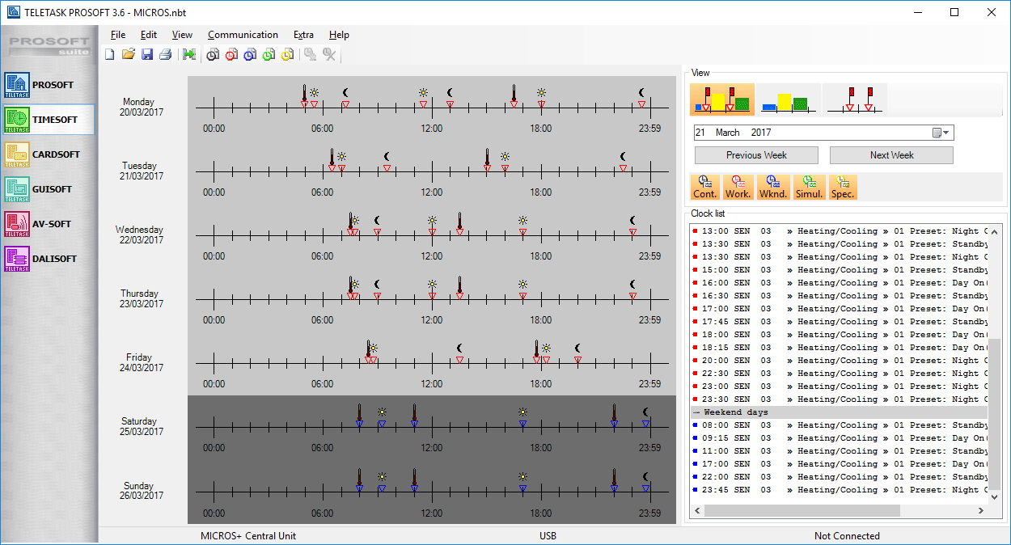Toggle the Cont. clock filter
Image resolution: width=1011 pixels, height=545 pixels.
tap(704, 187)
